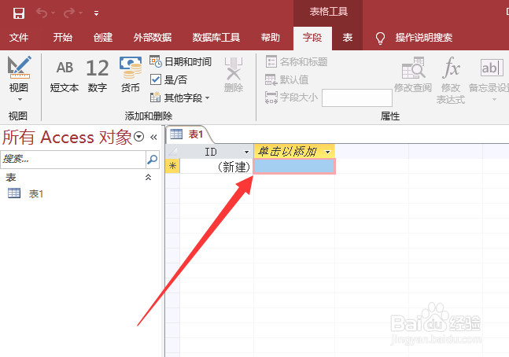Click the 操作说明搜索 search box text
Screen dimensions: 509x357
[423, 38]
